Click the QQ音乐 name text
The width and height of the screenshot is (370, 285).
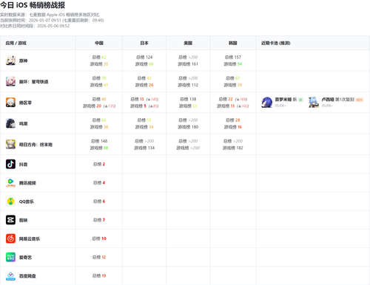tap(27, 202)
